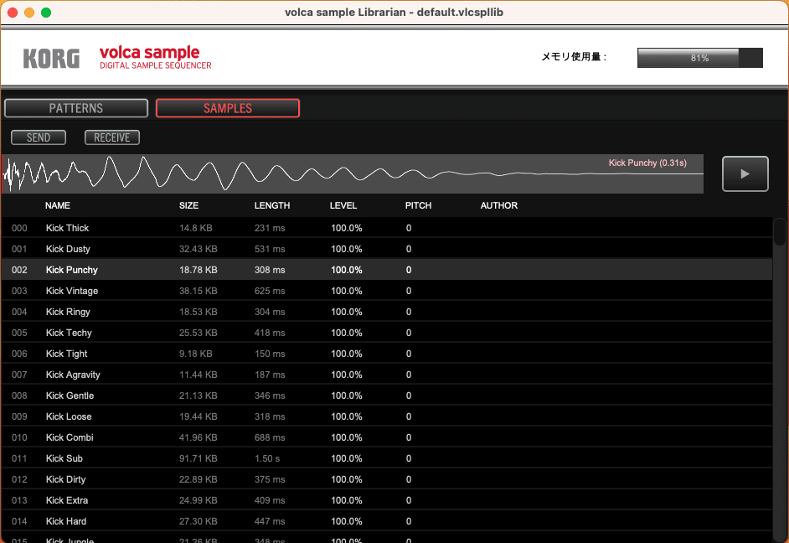Sort by the NAME column header
The height and width of the screenshot is (543, 789).
pyautogui.click(x=57, y=205)
